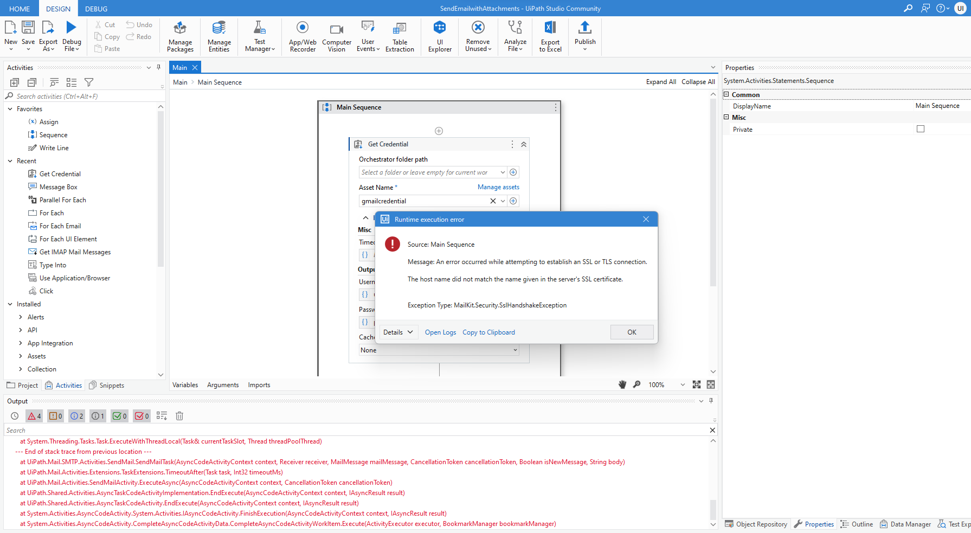The width and height of the screenshot is (971, 533).
Task: Create a New file
Action: coord(11,36)
